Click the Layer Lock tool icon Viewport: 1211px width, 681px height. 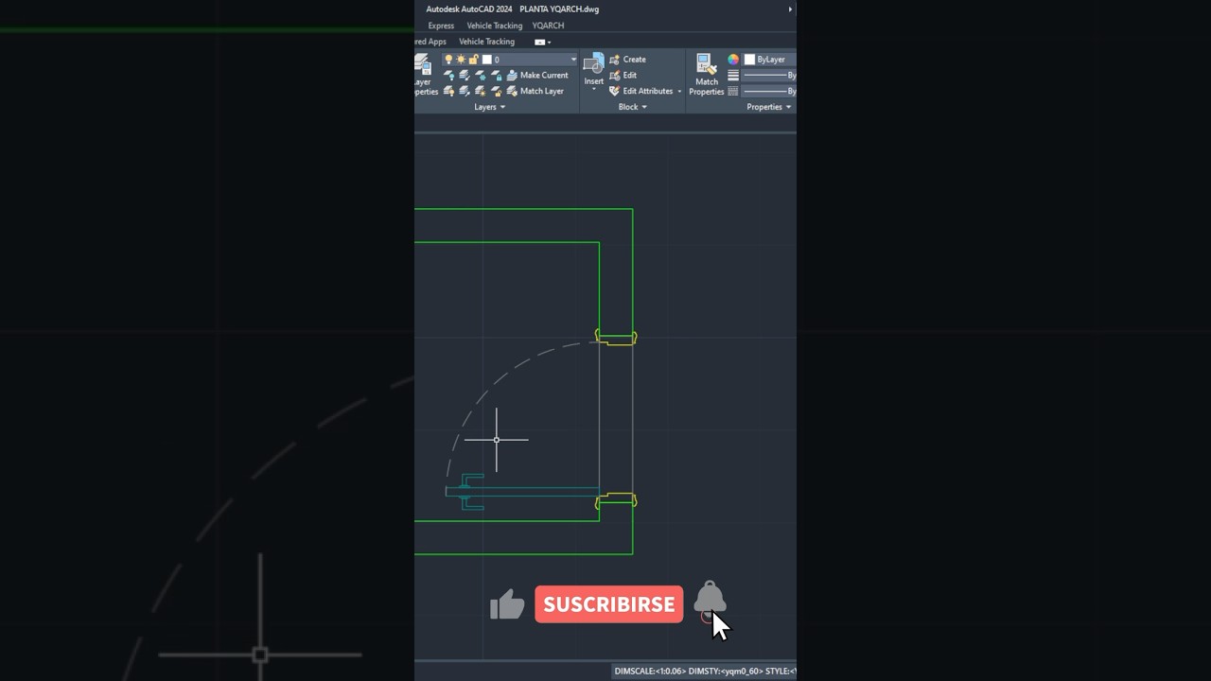[x=496, y=76]
